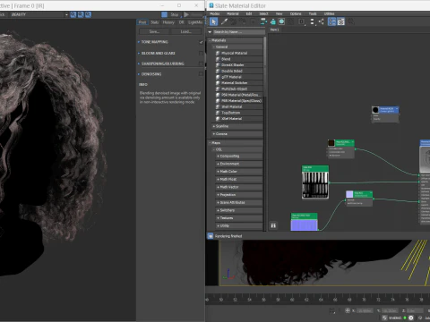The width and height of the screenshot is (430, 322).
Task: Click the Load... button in Post tab
Action: [185, 31]
